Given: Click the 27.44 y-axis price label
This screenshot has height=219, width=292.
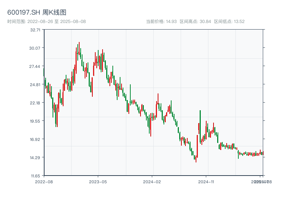Looking at the screenshot, I should [x=35, y=66].
